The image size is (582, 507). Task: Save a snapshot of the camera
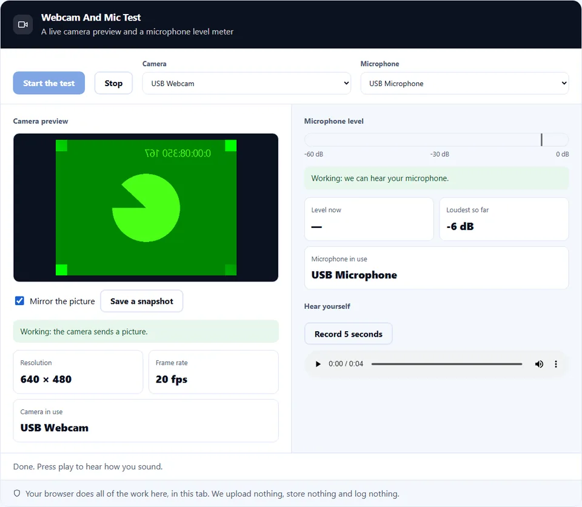pyautogui.click(x=142, y=301)
